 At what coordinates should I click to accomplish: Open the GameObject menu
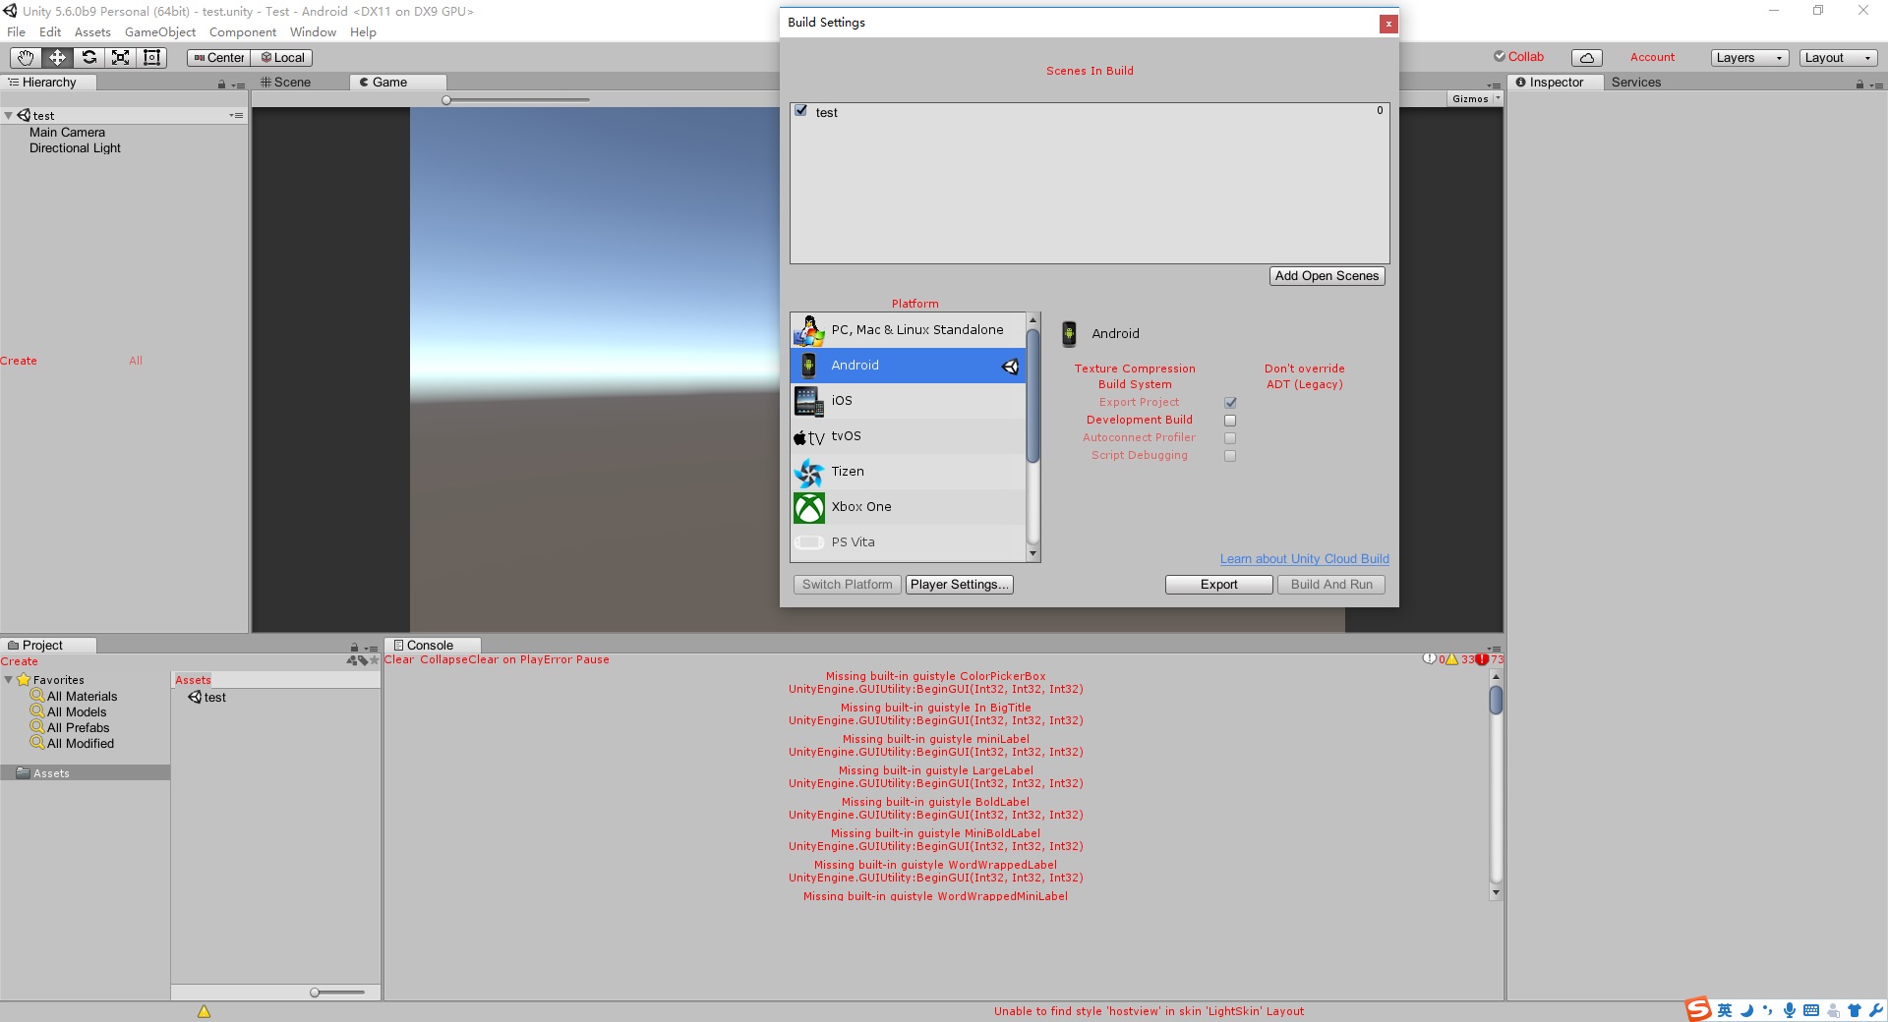tap(160, 32)
